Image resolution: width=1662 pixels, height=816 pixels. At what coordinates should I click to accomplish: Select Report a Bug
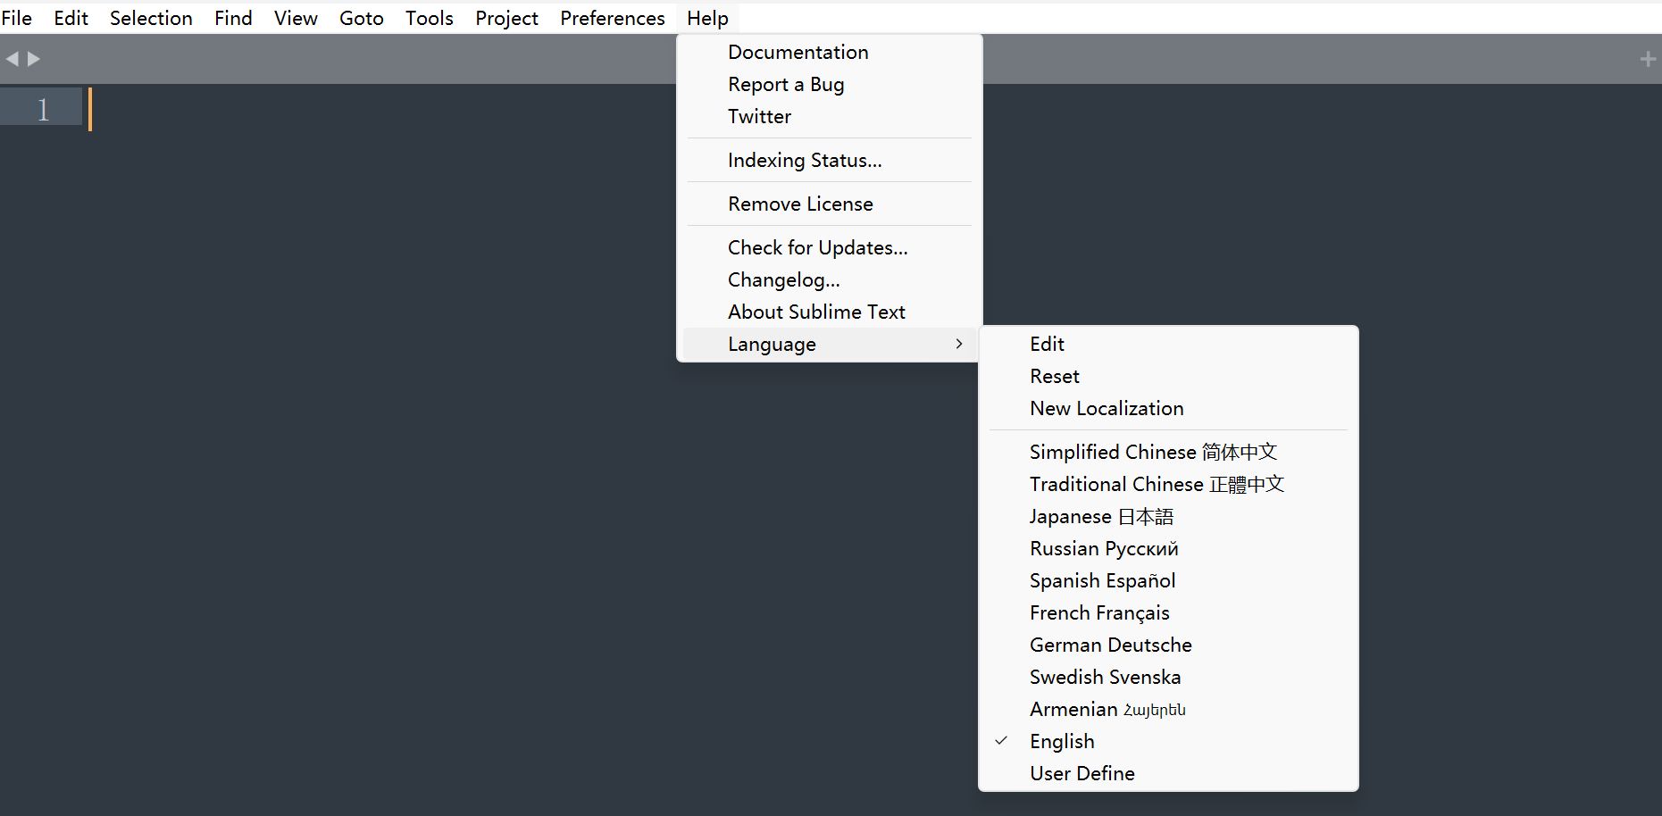[830, 84]
